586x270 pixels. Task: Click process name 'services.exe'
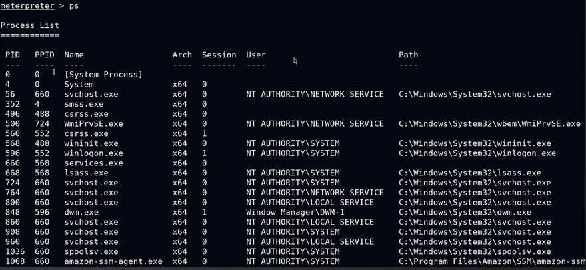(x=93, y=163)
